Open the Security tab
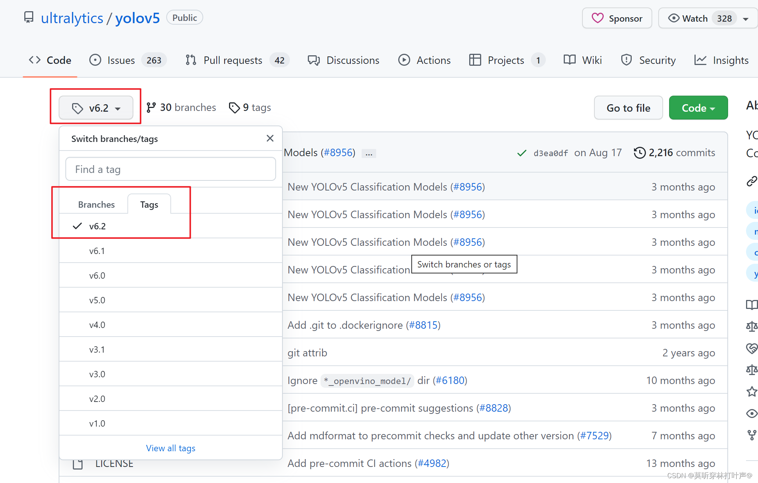The image size is (758, 483). (x=648, y=60)
